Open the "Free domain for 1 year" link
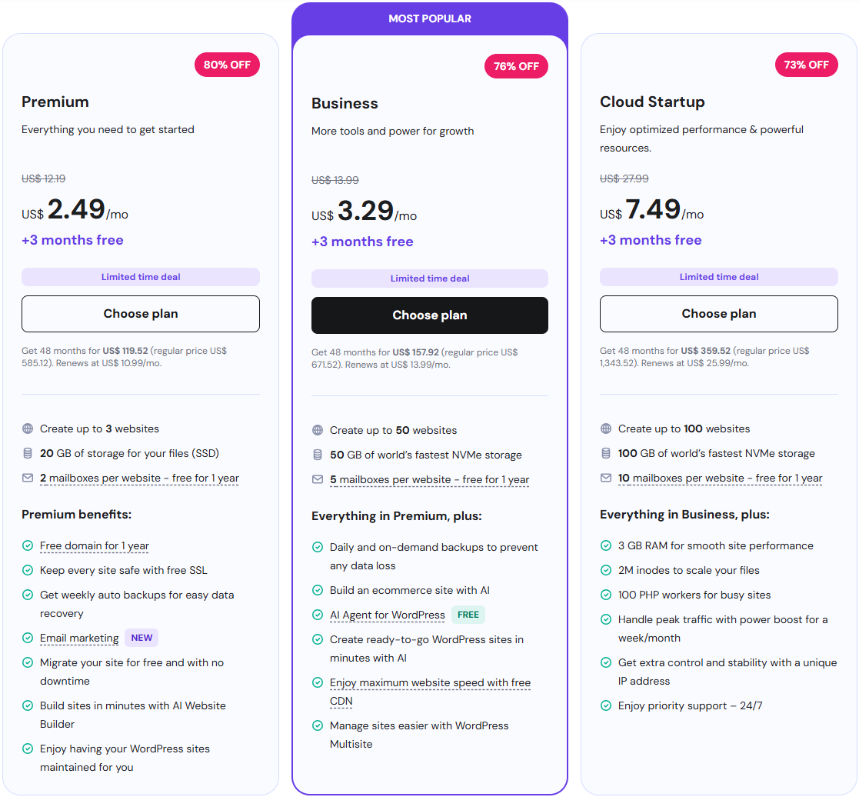859x797 pixels. (94, 545)
